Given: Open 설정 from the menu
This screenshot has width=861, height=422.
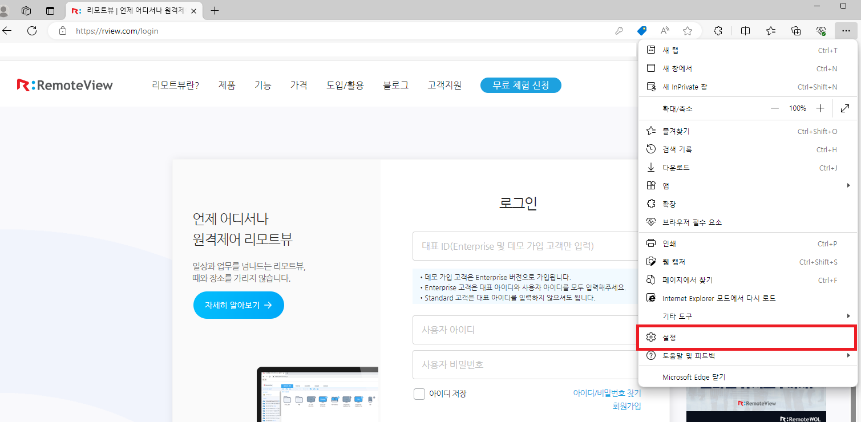Looking at the screenshot, I should coord(747,338).
